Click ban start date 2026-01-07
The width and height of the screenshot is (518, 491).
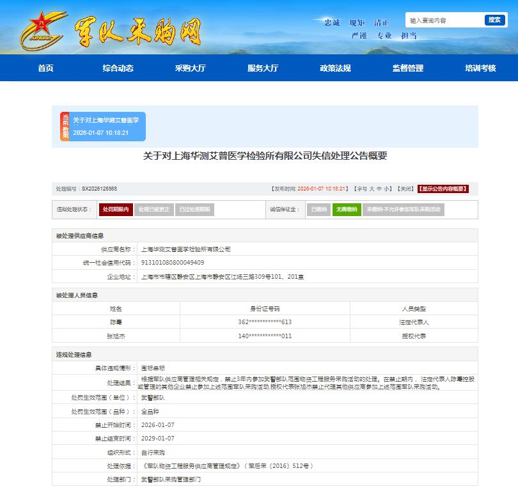click(157, 425)
